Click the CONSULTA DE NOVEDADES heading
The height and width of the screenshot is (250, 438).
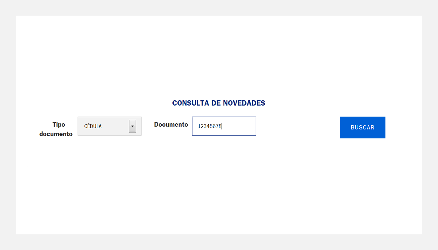219,103
